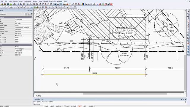Click the Zoom Out magnifier icon

pos(37,4)
